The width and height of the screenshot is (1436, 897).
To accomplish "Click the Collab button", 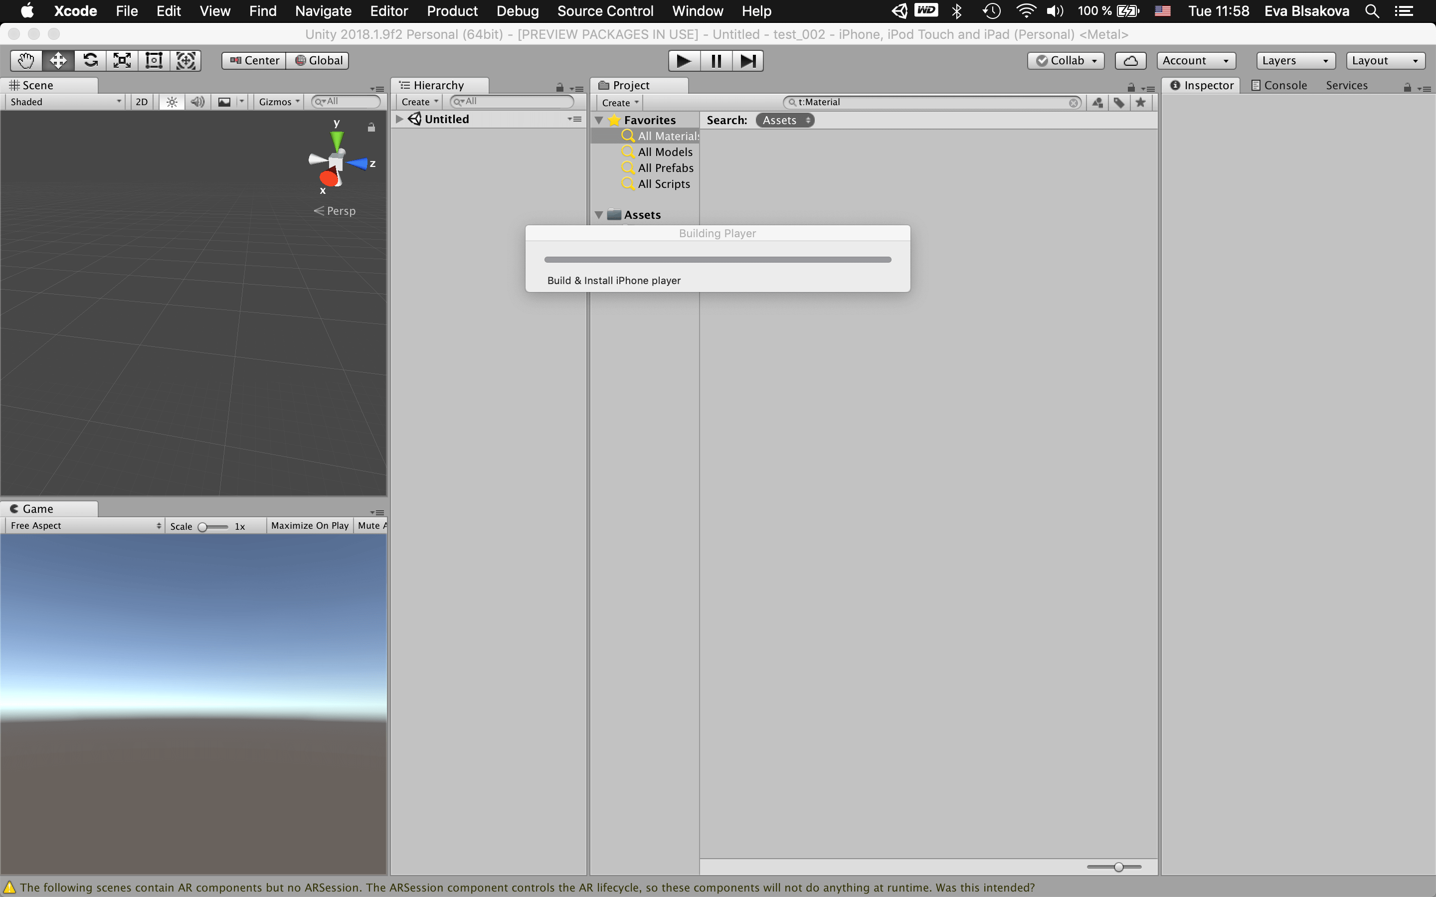I will [x=1066, y=60].
